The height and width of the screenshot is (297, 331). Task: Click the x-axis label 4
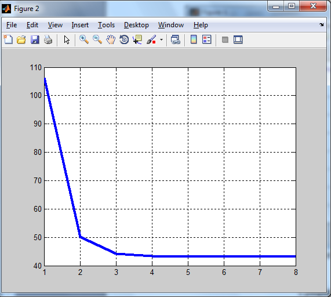point(152,272)
